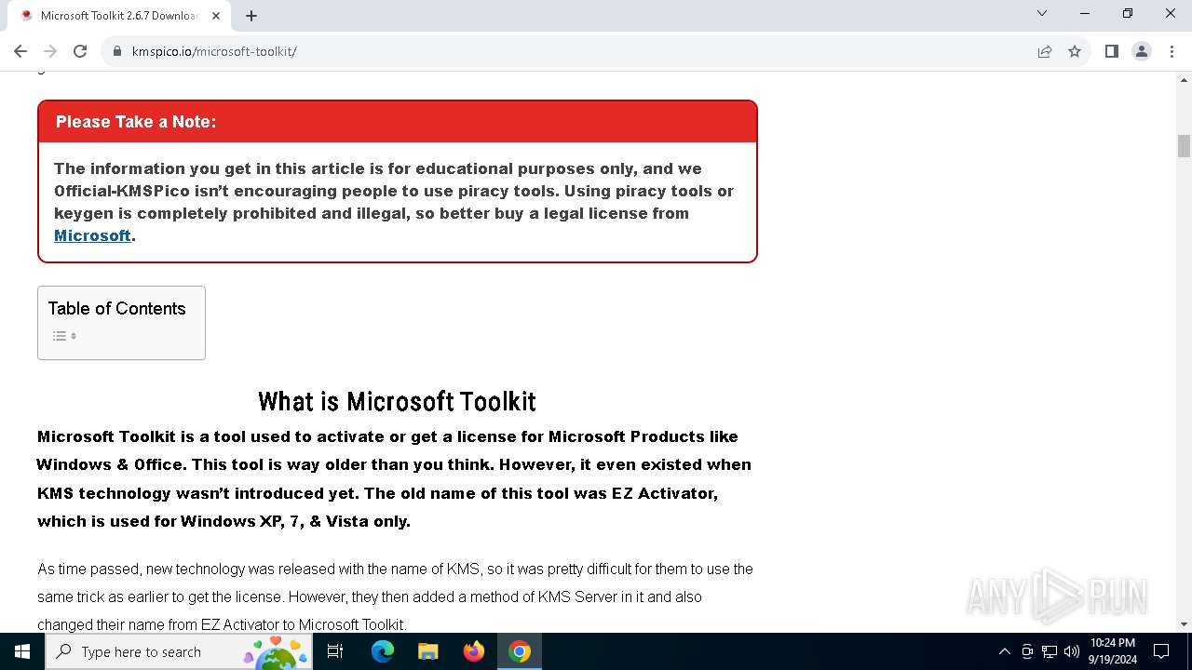The width and height of the screenshot is (1192, 670).
Task: Open the Chrome profile avatar
Action: 1142,51
